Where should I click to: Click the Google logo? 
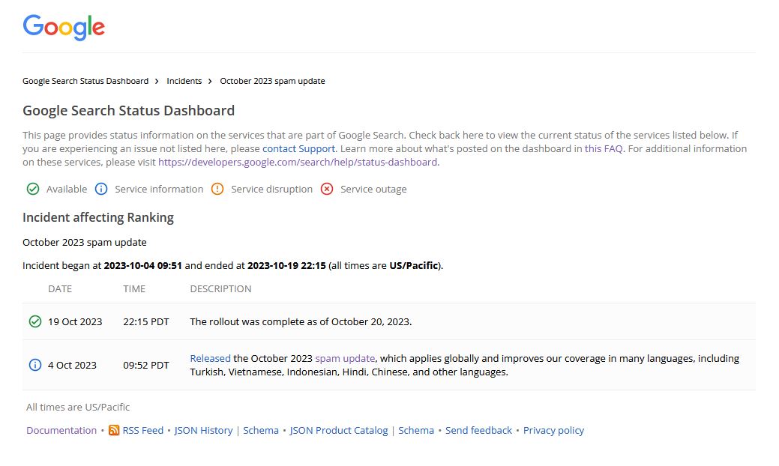tap(64, 27)
